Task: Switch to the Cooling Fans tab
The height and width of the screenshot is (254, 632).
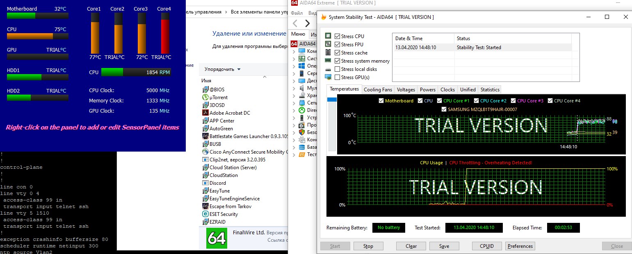Action: [378, 90]
